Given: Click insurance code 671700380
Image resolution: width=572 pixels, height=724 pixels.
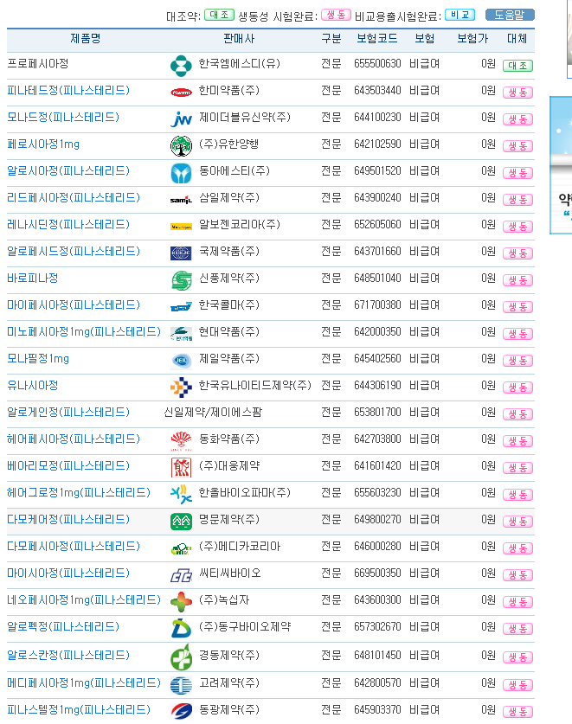Looking at the screenshot, I should [377, 304].
